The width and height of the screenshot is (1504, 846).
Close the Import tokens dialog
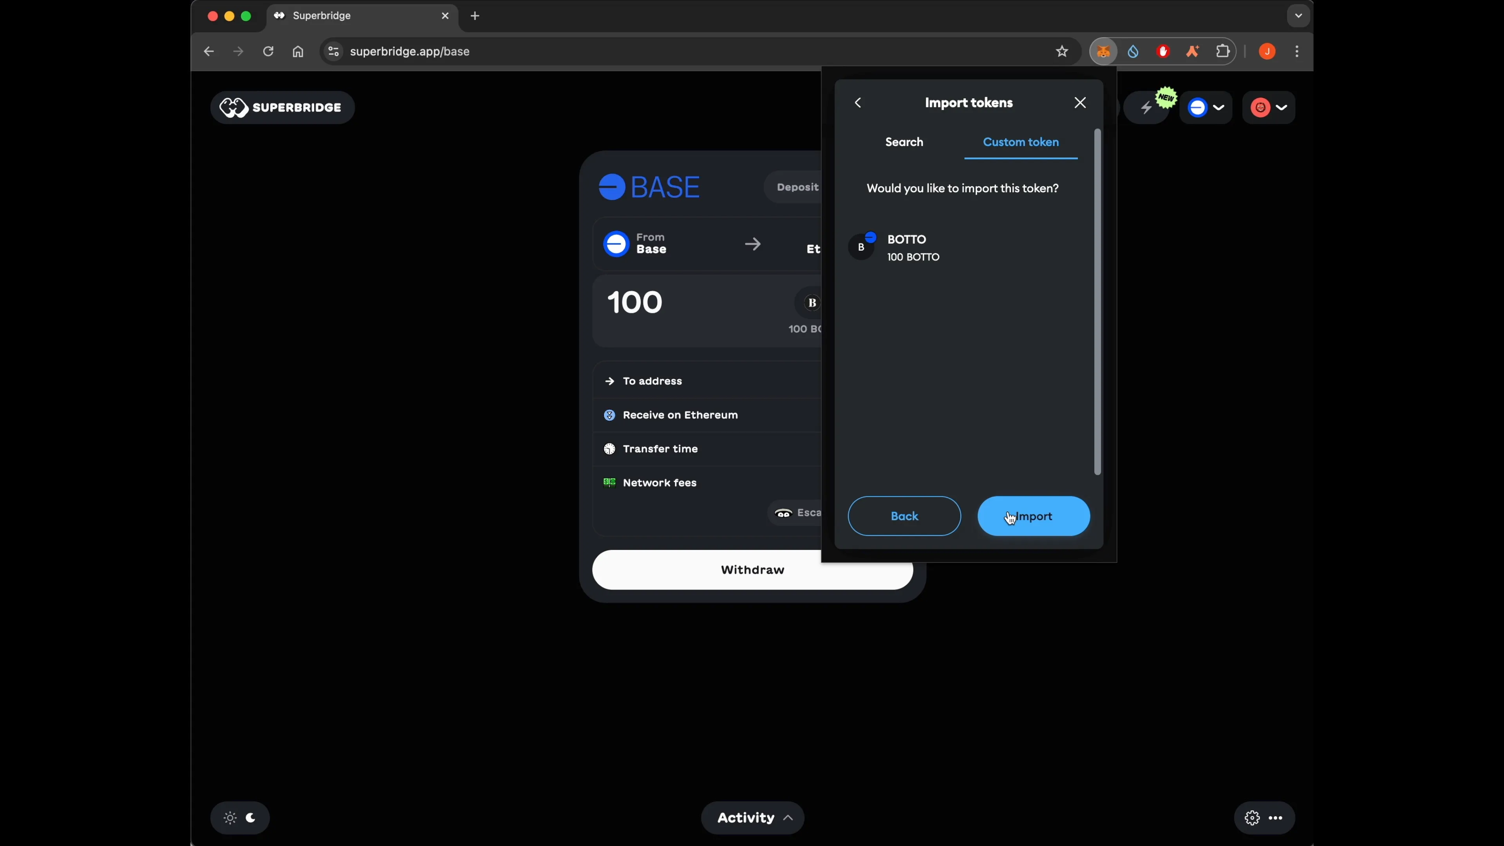click(1080, 103)
